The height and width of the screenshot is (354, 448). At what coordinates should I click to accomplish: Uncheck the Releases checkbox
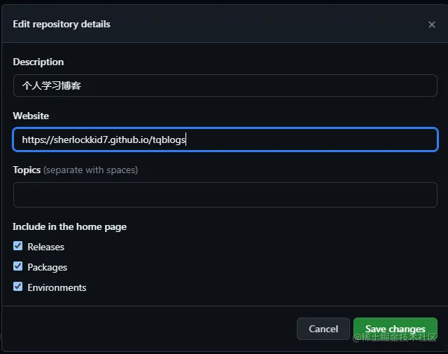(17, 246)
